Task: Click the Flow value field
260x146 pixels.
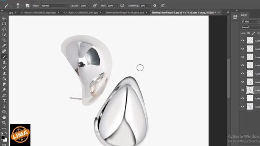Action: [110, 6]
